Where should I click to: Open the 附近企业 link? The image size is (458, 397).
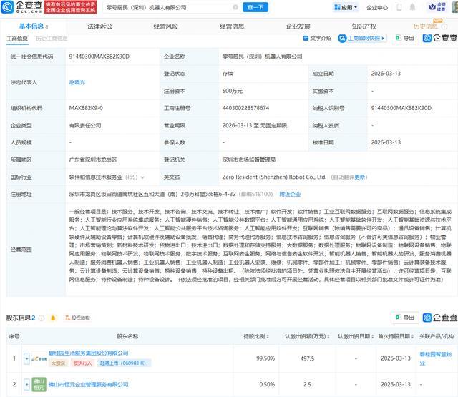290,194
